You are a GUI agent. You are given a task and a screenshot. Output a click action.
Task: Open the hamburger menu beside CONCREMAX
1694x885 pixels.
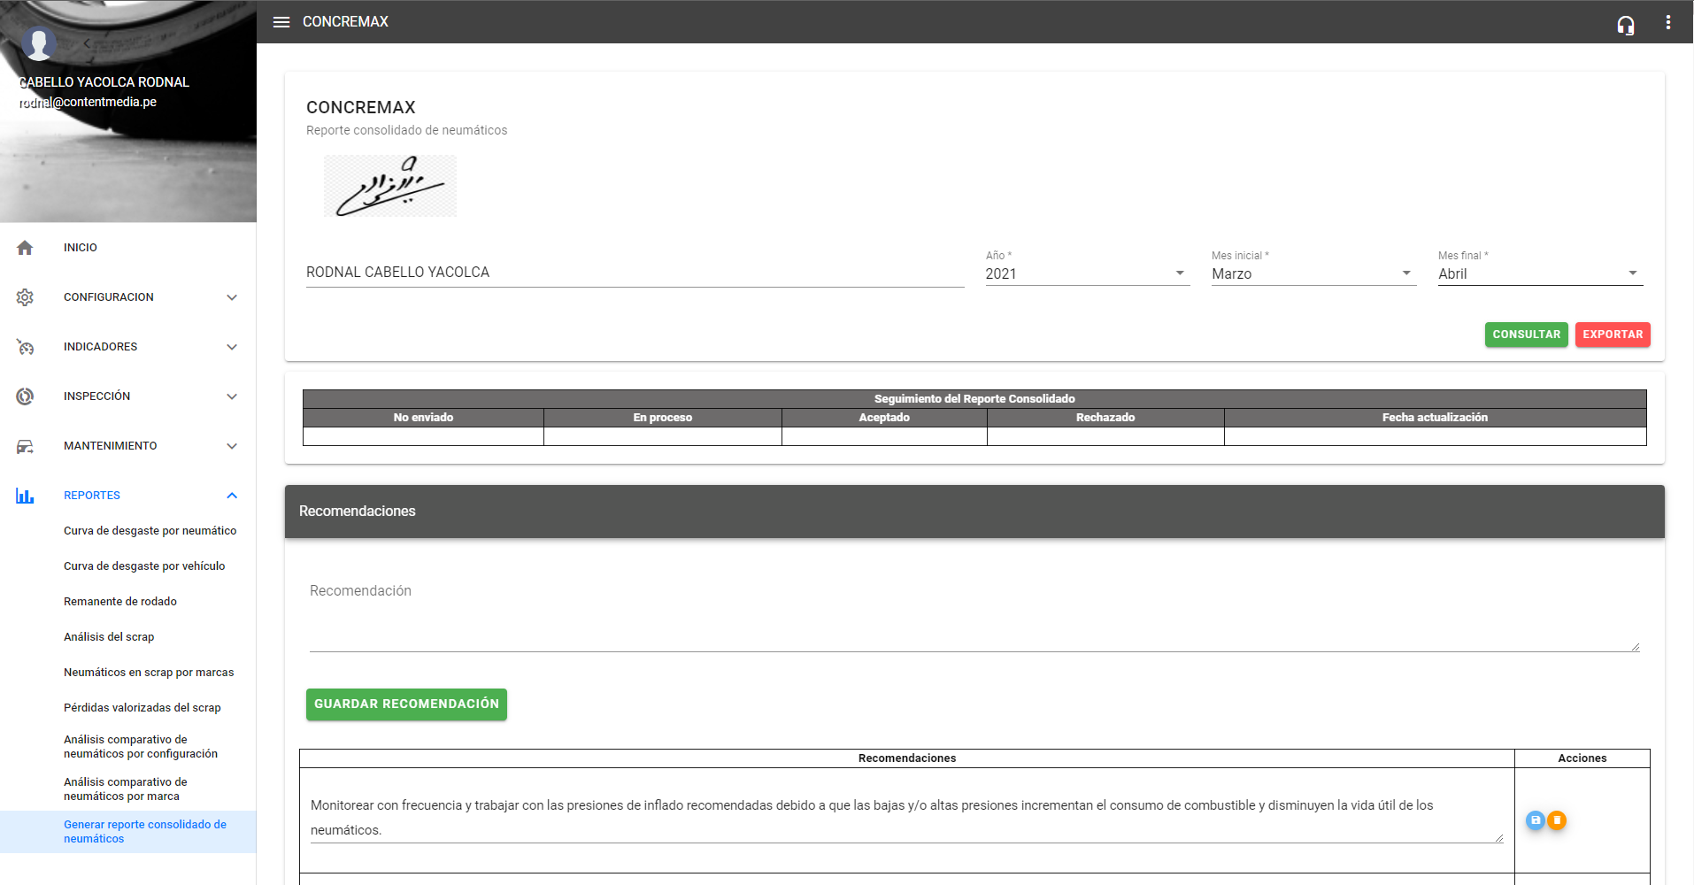tap(281, 22)
